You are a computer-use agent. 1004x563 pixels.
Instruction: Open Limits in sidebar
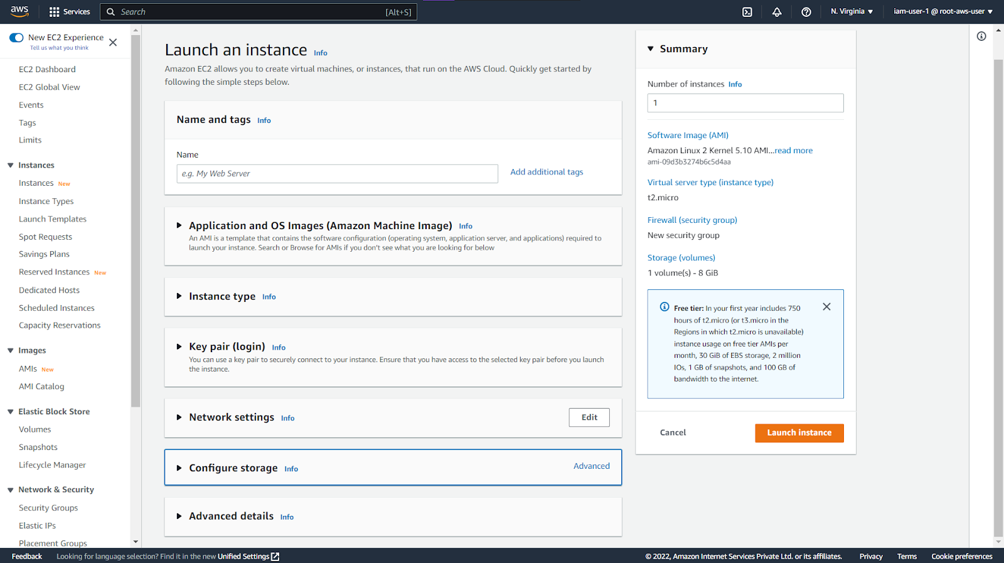click(x=30, y=140)
